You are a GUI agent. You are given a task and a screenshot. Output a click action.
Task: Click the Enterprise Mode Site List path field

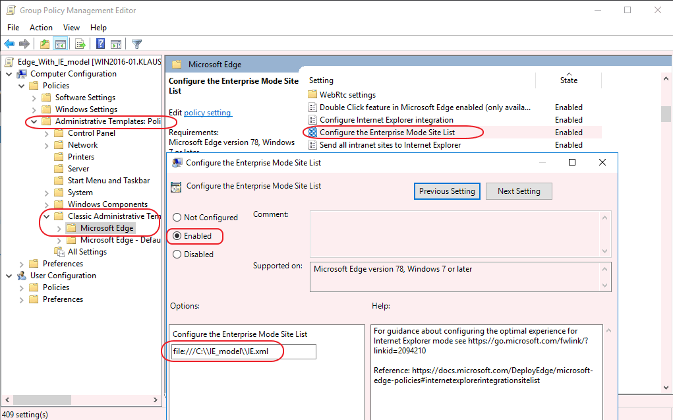[x=243, y=351]
